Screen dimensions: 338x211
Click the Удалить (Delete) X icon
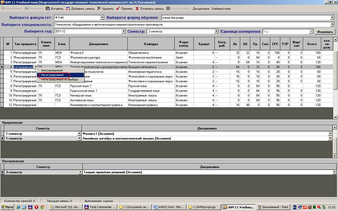click(x=99, y=9)
